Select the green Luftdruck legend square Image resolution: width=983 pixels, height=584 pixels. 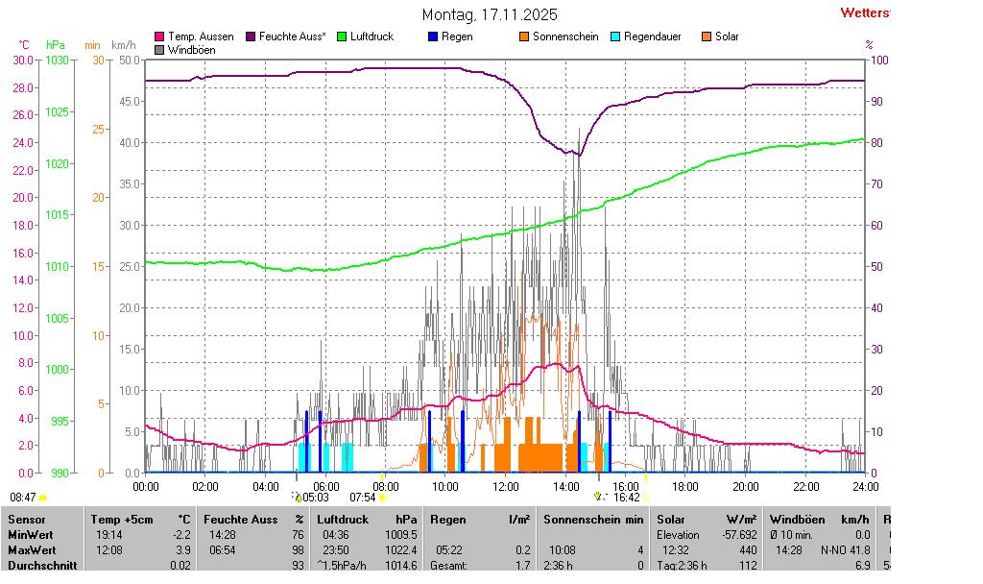(x=342, y=36)
